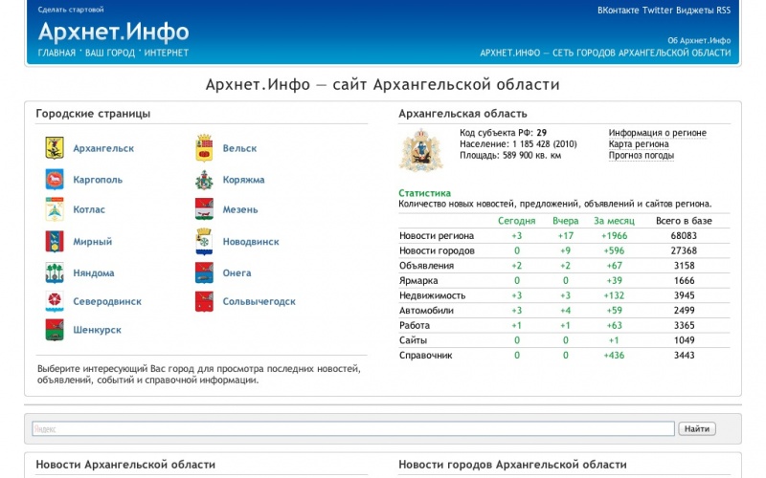The image size is (766, 478).
Task: Open ВАШ ГОРОД menu item
Action: 110,53
